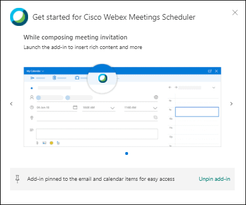The image size is (246, 205).
Task: Click the yellow emoji icon below body
Action: click(x=51, y=143)
